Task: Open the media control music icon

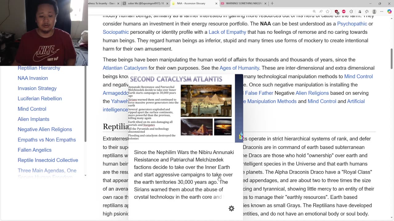Action: [360, 12]
